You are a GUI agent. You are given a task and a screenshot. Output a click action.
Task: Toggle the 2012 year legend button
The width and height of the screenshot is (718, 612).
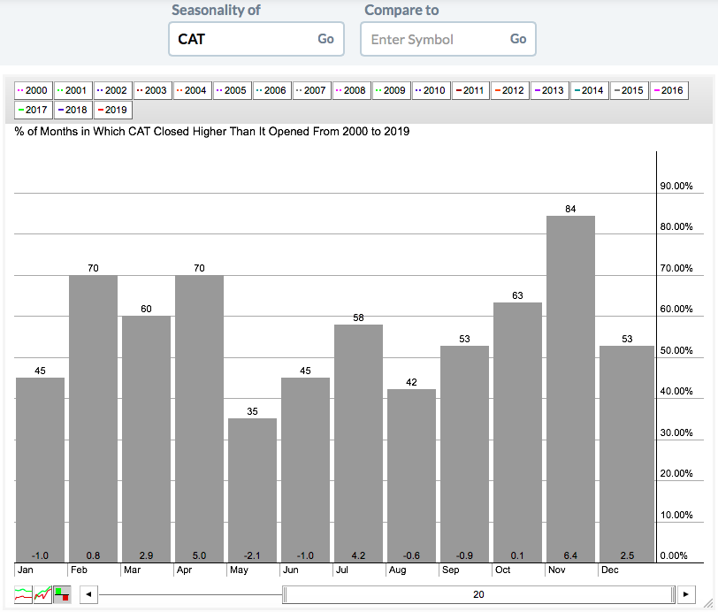pyautogui.click(x=508, y=90)
